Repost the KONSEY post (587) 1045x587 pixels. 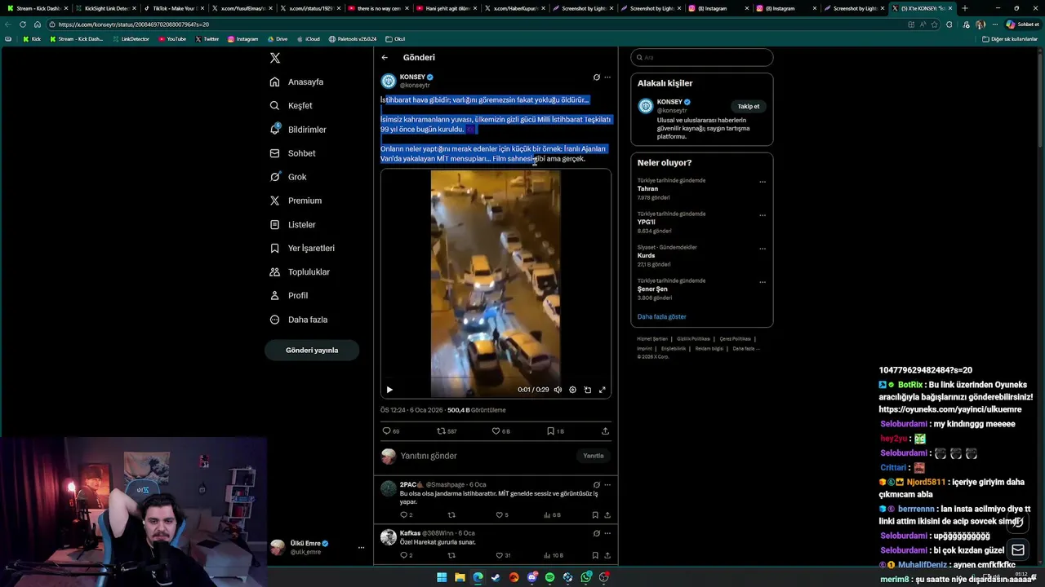447,431
